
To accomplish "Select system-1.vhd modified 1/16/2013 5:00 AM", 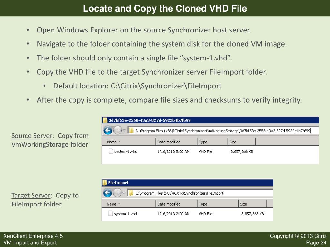I will click(x=126, y=151).
